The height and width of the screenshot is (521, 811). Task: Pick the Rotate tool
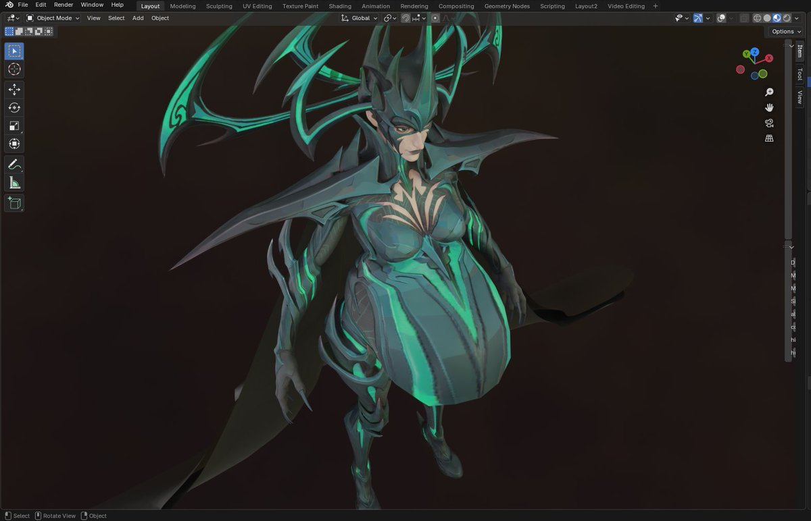[x=14, y=107]
